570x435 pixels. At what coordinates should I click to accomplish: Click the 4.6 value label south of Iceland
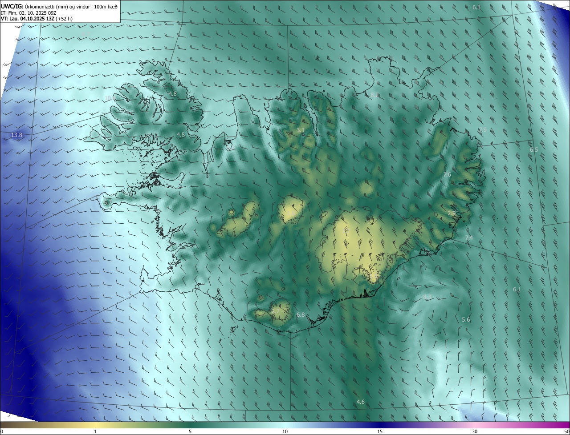point(361,402)
